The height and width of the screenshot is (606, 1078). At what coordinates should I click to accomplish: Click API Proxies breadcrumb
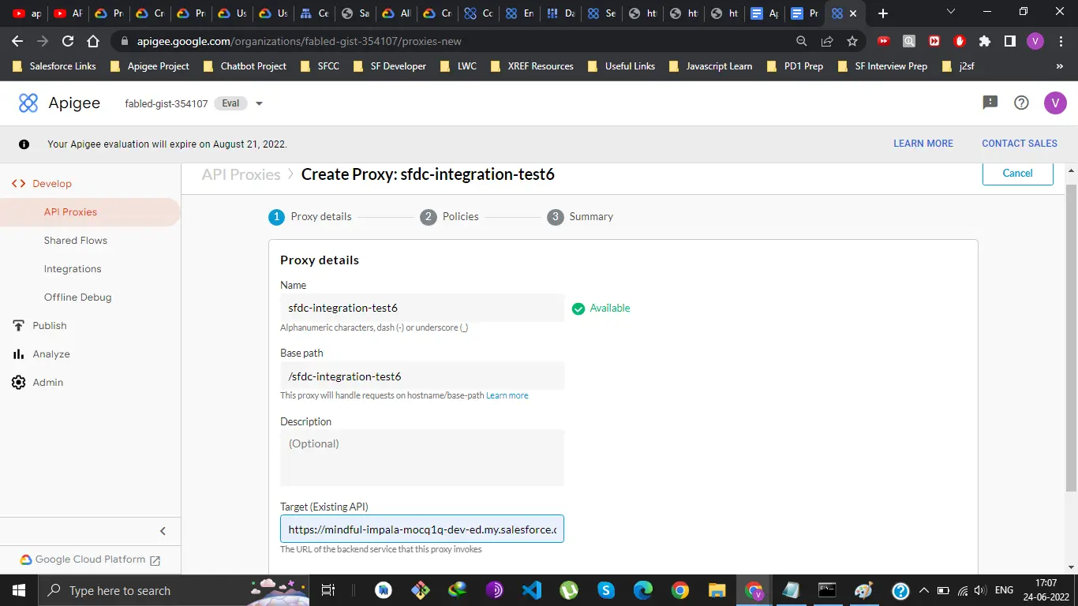coord(241,174)
